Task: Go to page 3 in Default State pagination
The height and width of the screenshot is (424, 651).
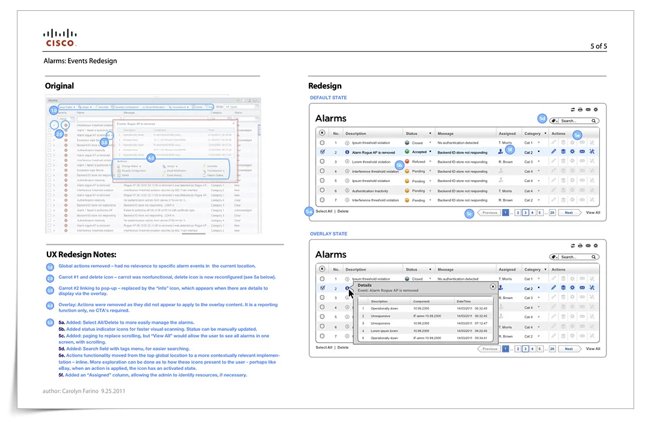Action: [525, 213]
